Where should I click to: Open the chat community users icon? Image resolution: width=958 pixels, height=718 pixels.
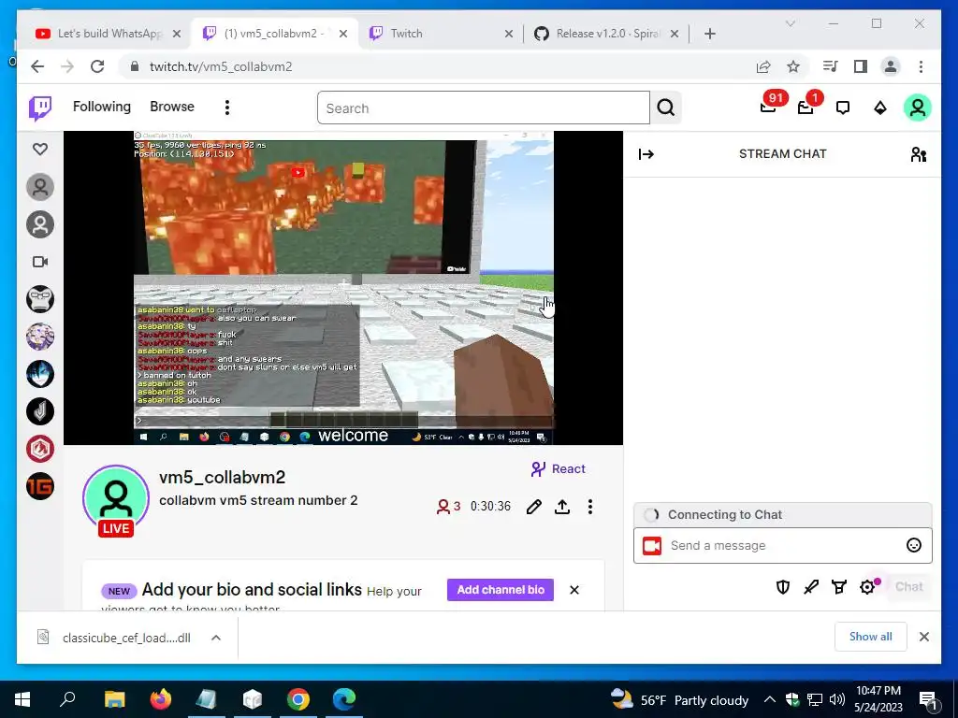click(919, 154)
